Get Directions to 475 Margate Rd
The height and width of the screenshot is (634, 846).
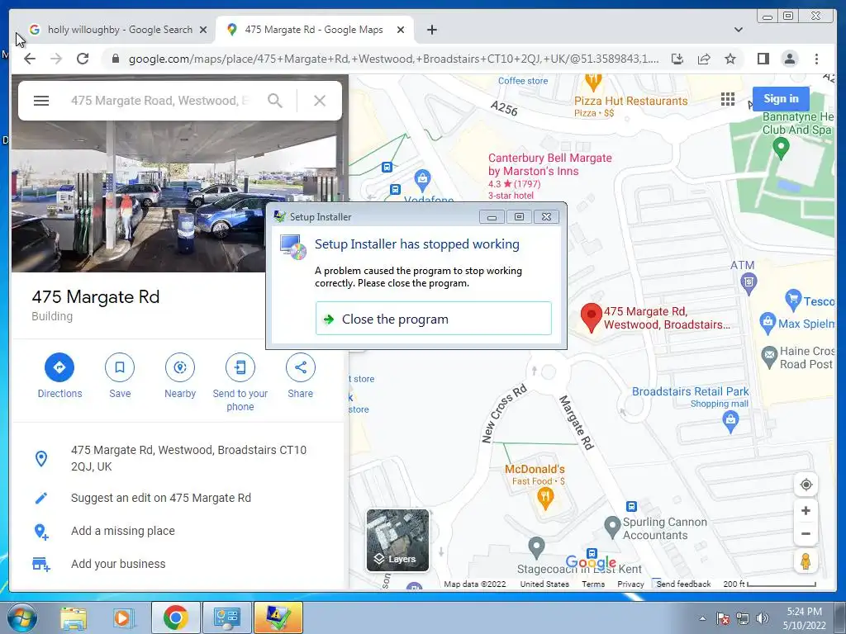[x=59, y=367]
